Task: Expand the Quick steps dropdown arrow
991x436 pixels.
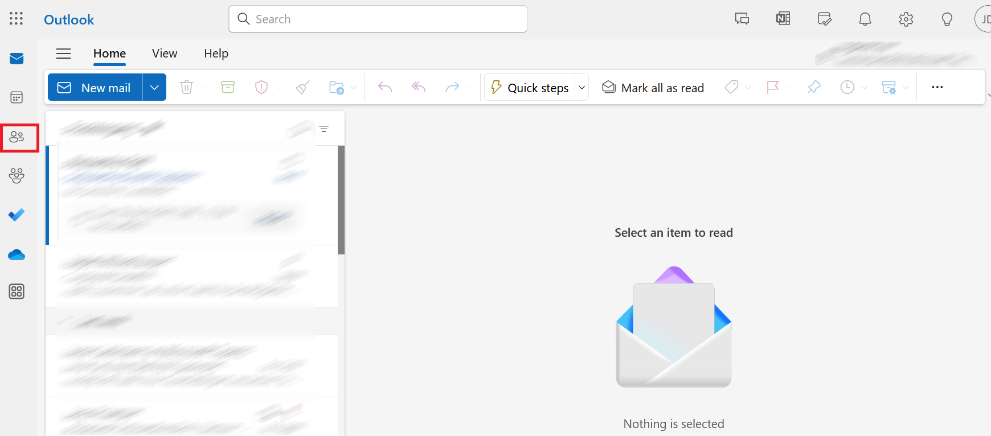Action: pos(582,88)
